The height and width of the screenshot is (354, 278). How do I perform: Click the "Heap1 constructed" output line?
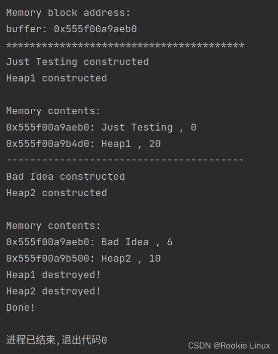(x=57, y=78)
